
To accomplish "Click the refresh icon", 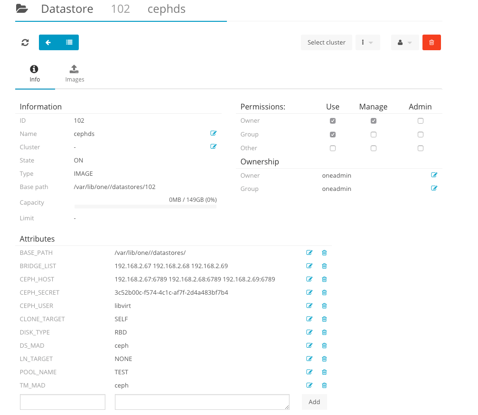I will click(x=25, y=43).
